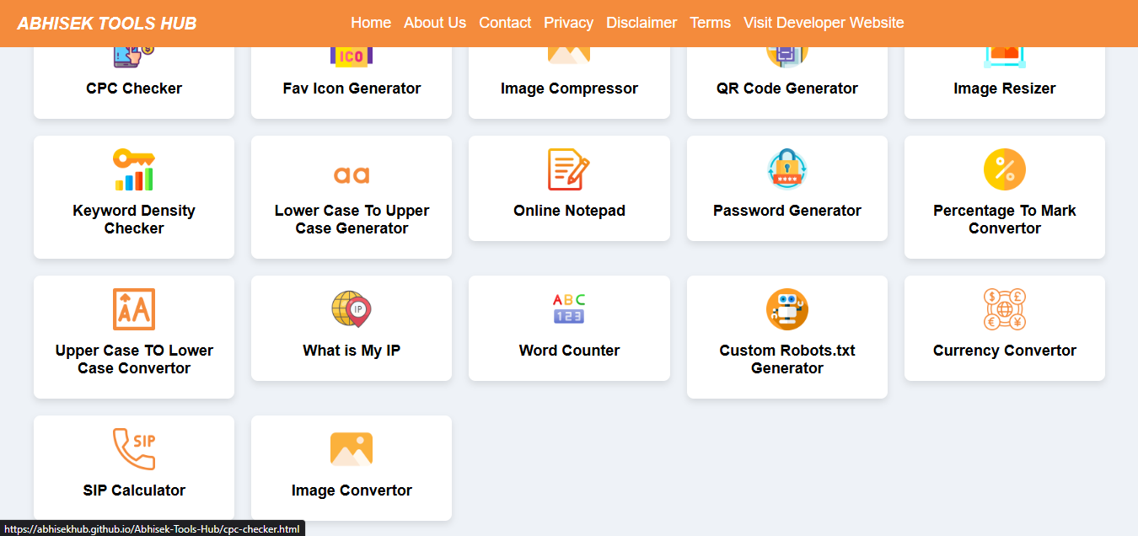Click the Word Counter ABC 123 icon
This screenshot has width=1138, height=536.
pyautogui.click(x=569, y=309)
